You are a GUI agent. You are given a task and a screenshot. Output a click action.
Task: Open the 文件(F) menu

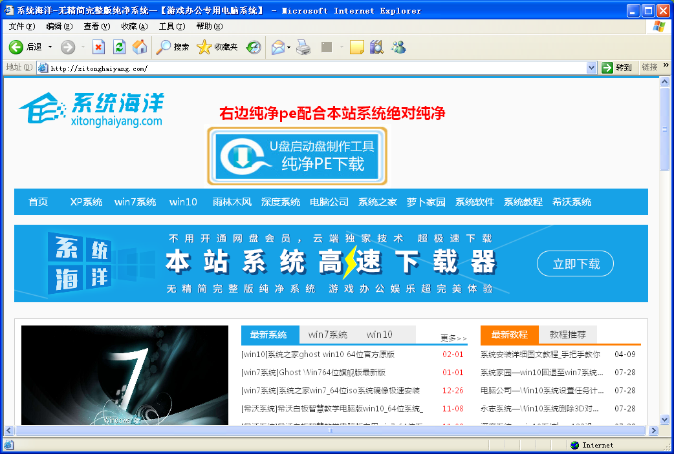pyautogui.click(x=22, y=26)
